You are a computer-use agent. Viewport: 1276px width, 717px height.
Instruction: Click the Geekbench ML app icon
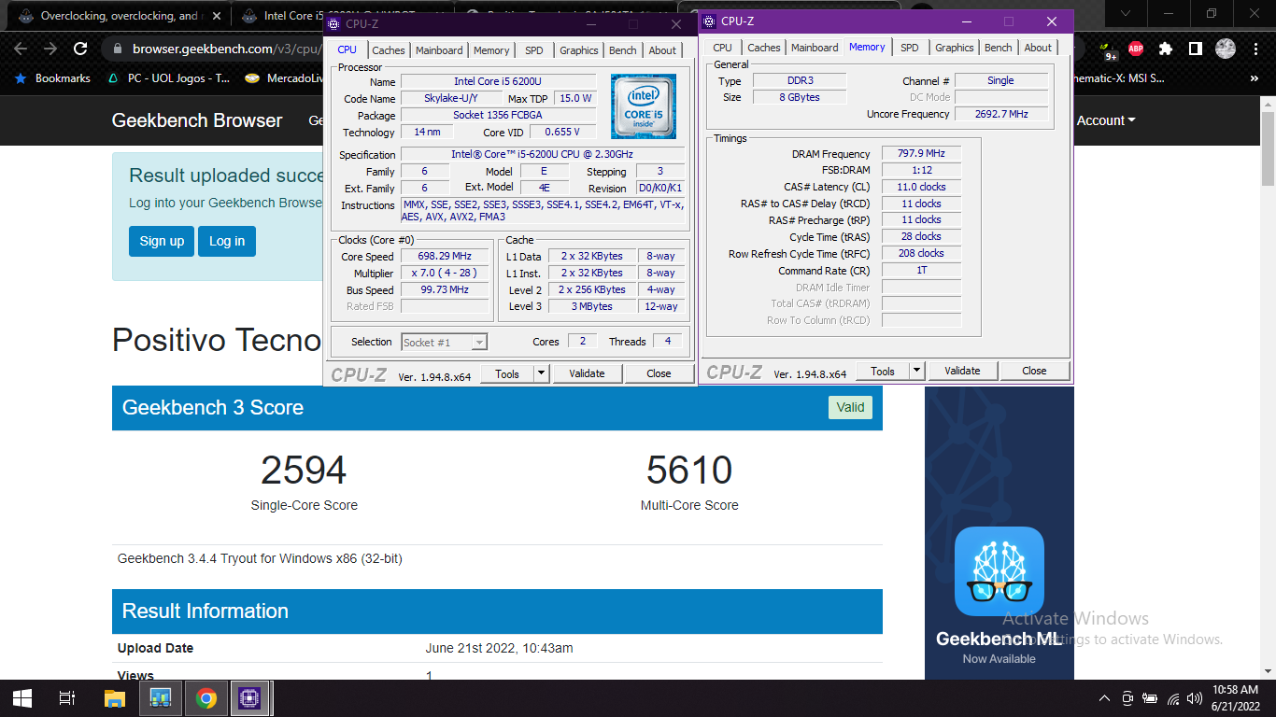click(x=999, y=571)
